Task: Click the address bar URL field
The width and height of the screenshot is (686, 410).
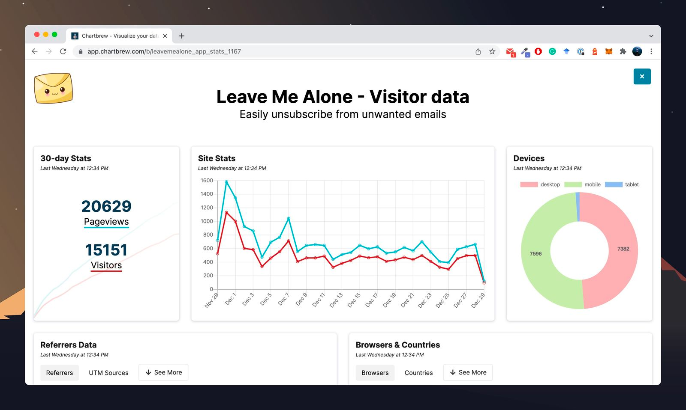Action: point(164,51)
